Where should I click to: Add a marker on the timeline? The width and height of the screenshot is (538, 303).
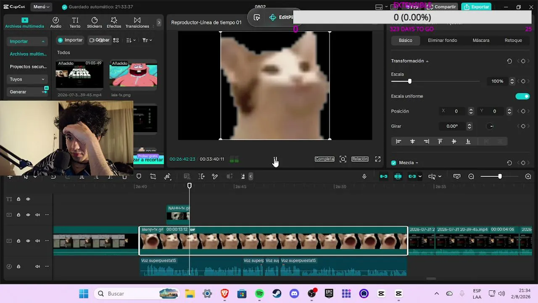(x=139, y=176)
